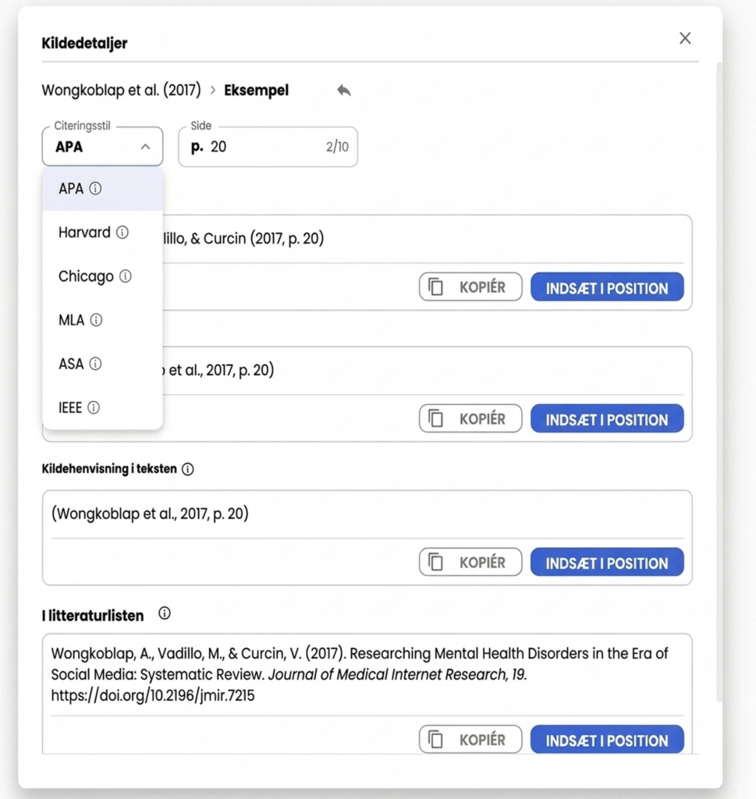The height and width of the screenshot is (799, 756).
Task: Insert the "& Curcin (2017, p. 20)" citation in position
Action: click(x=607, y=287)
